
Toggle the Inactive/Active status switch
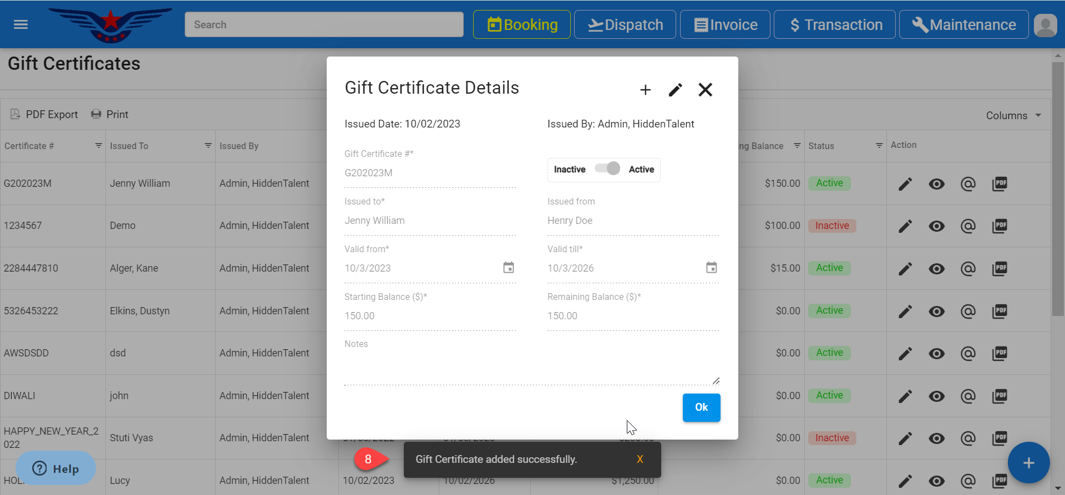pyautogui.click(x=607, y=169)
